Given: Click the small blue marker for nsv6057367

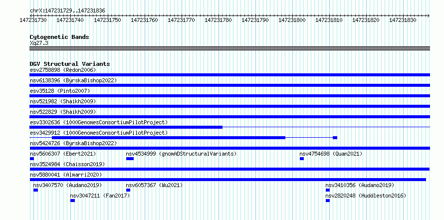Looking at the screenshot, I should (128, 190).
